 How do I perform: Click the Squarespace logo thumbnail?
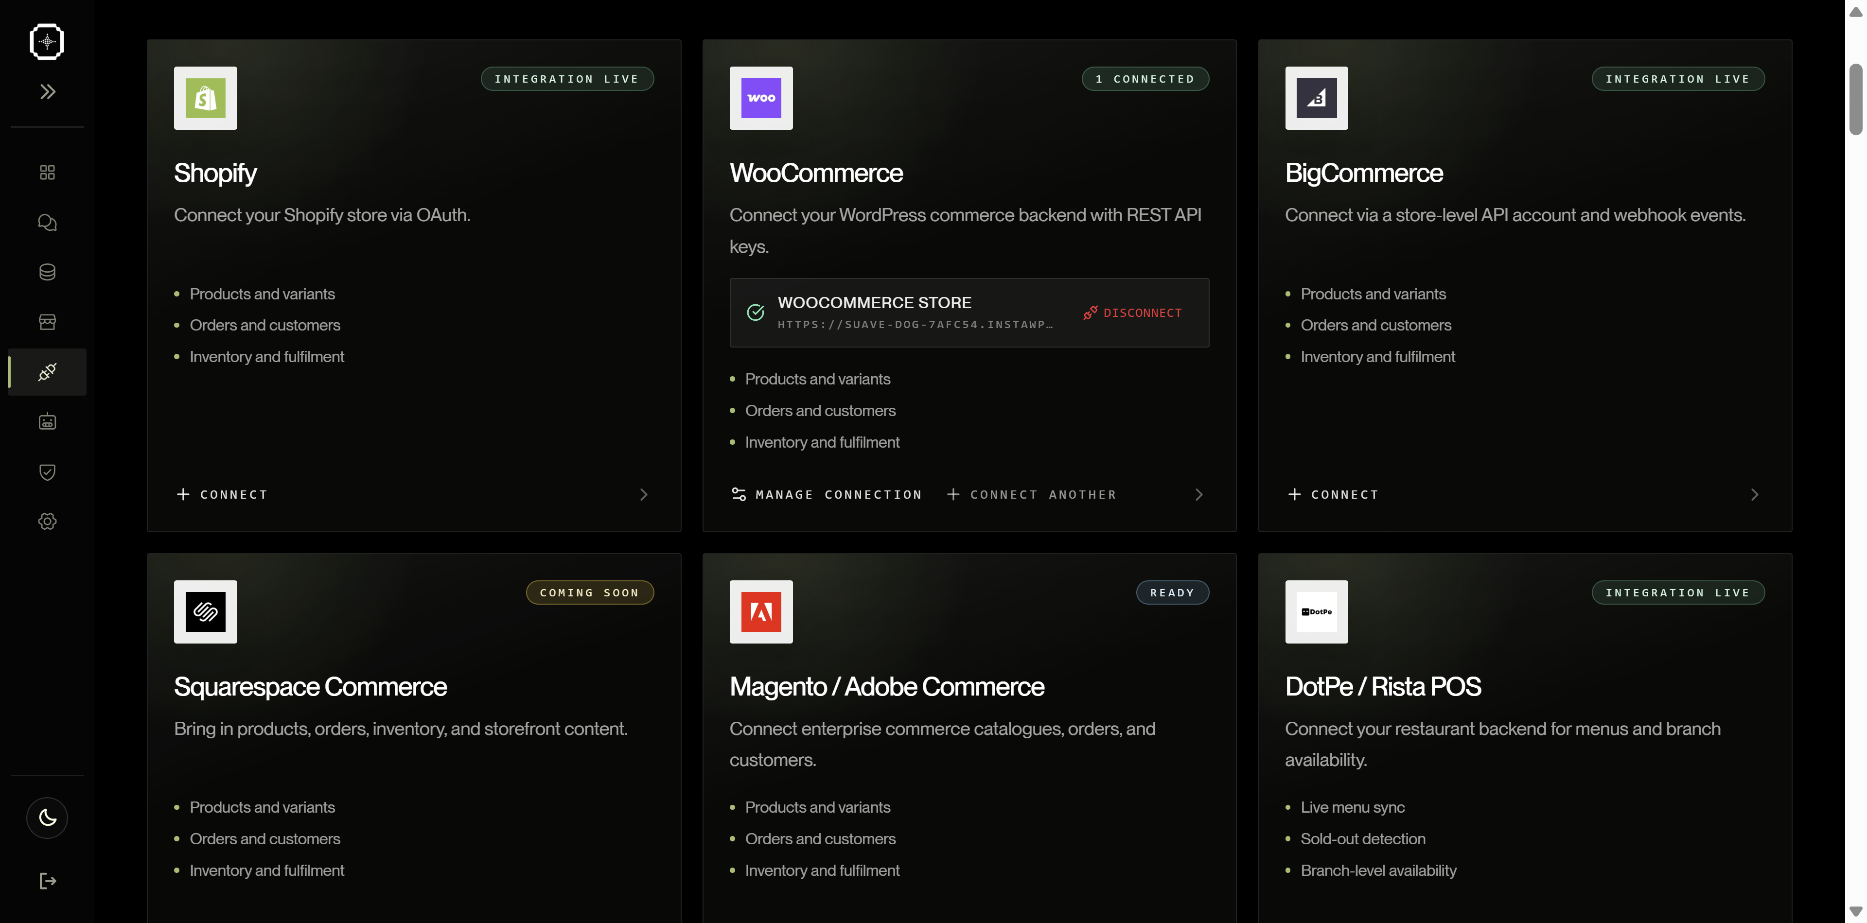coord(205,611)
